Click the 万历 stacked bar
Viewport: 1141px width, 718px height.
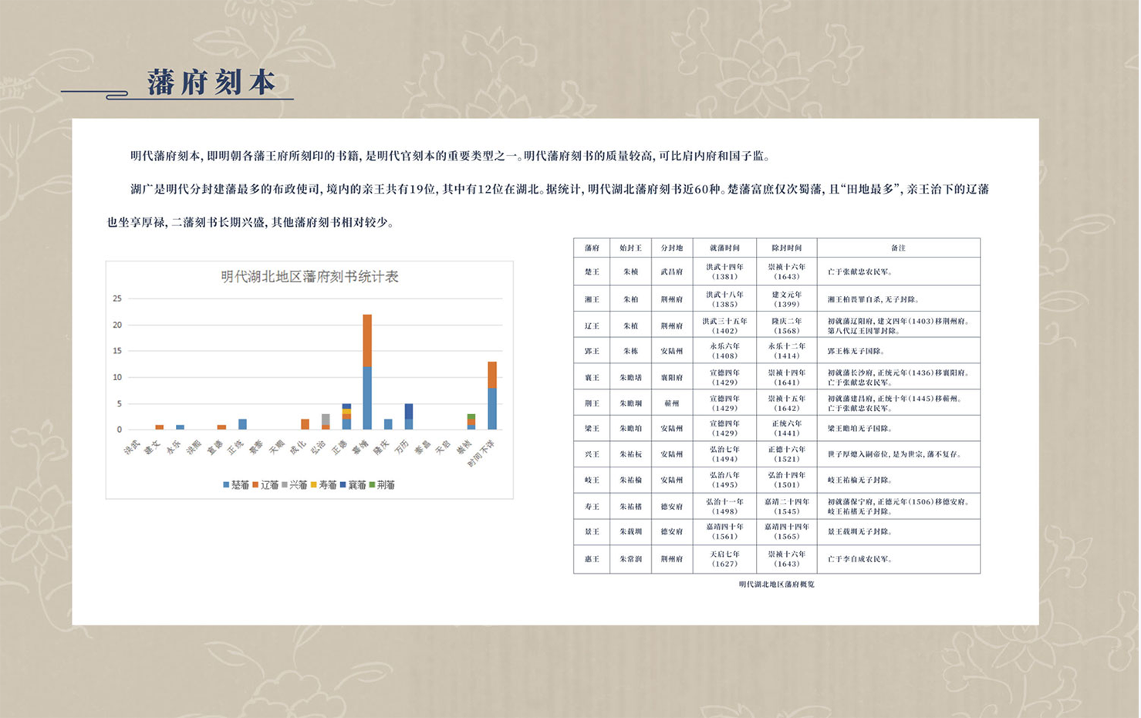(x=409, y=416)
